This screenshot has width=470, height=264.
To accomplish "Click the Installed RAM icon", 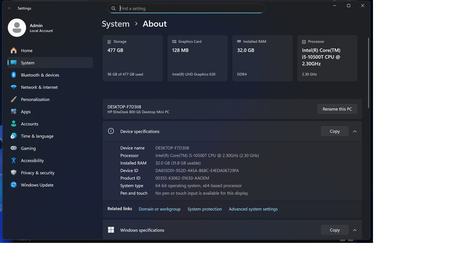I will click(x=239, y=41).
